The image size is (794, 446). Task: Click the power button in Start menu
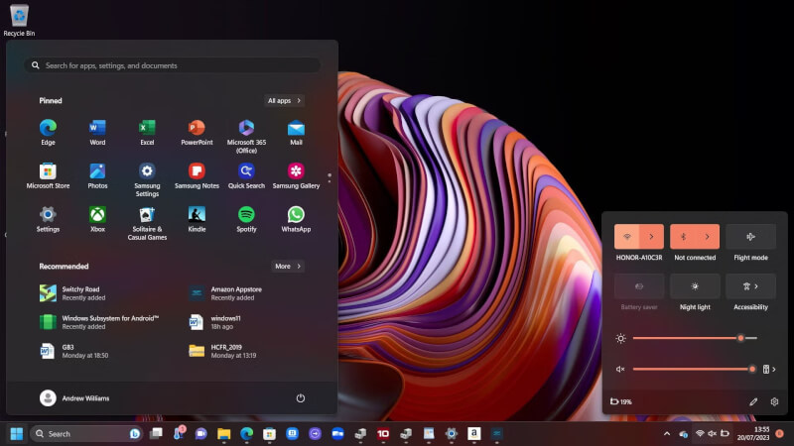301,398
